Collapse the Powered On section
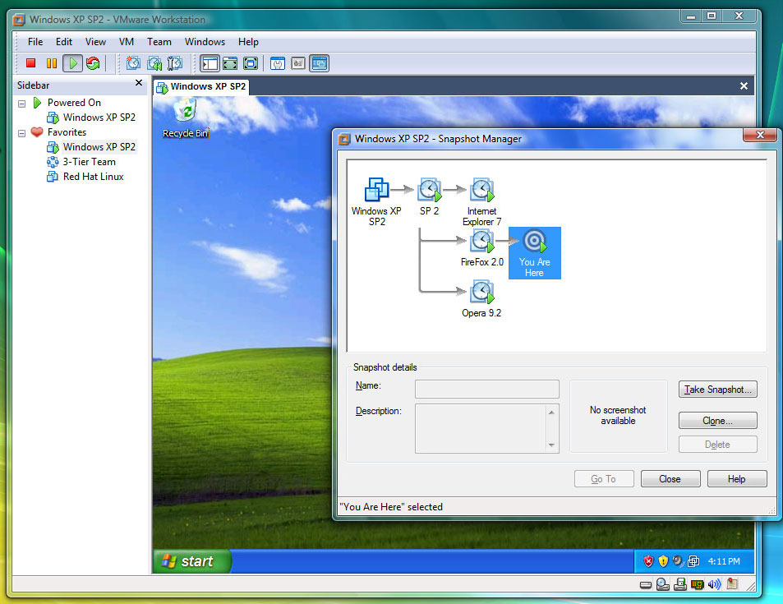 pyautogui.click(x=22, y=102)
